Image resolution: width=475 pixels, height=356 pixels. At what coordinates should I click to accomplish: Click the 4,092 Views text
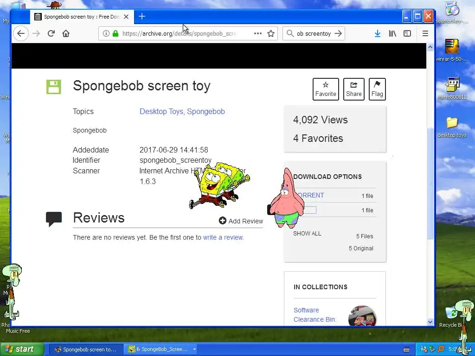coord(320,120)
